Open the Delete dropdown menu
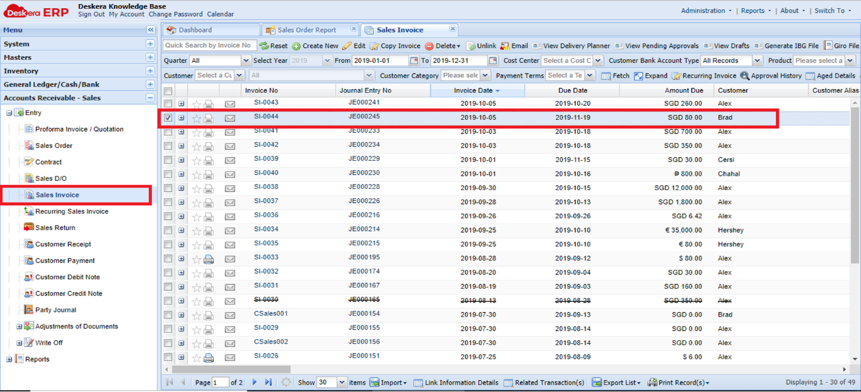The height and width of the screenshot is (392, 861). click(x=443, y=46)
